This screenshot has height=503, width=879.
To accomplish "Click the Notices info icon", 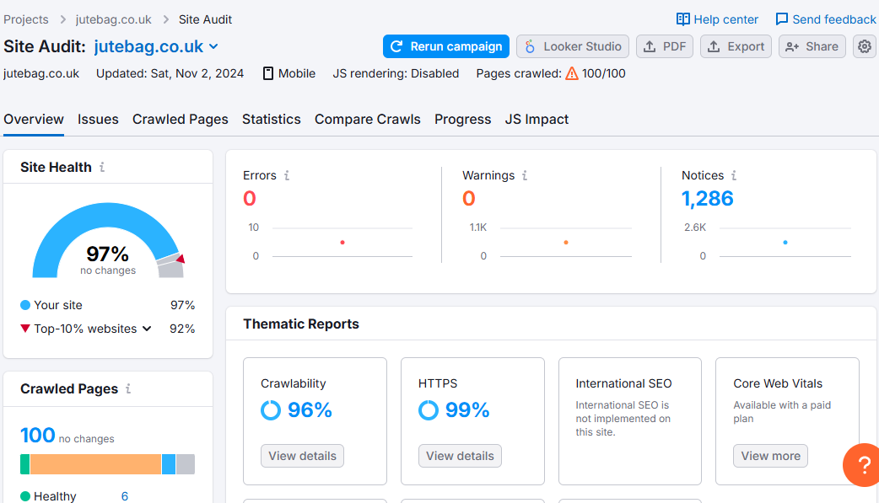I will pyautogui.click(x=734, y=175).
